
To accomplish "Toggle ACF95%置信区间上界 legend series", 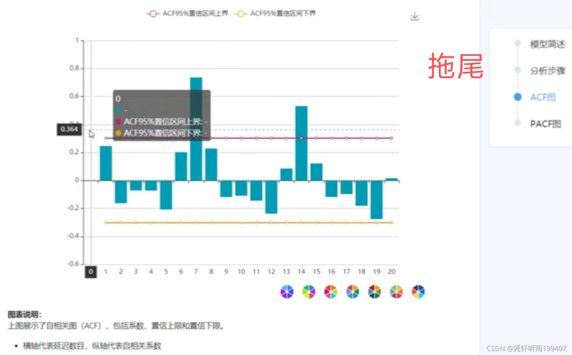I will (187, 13).
